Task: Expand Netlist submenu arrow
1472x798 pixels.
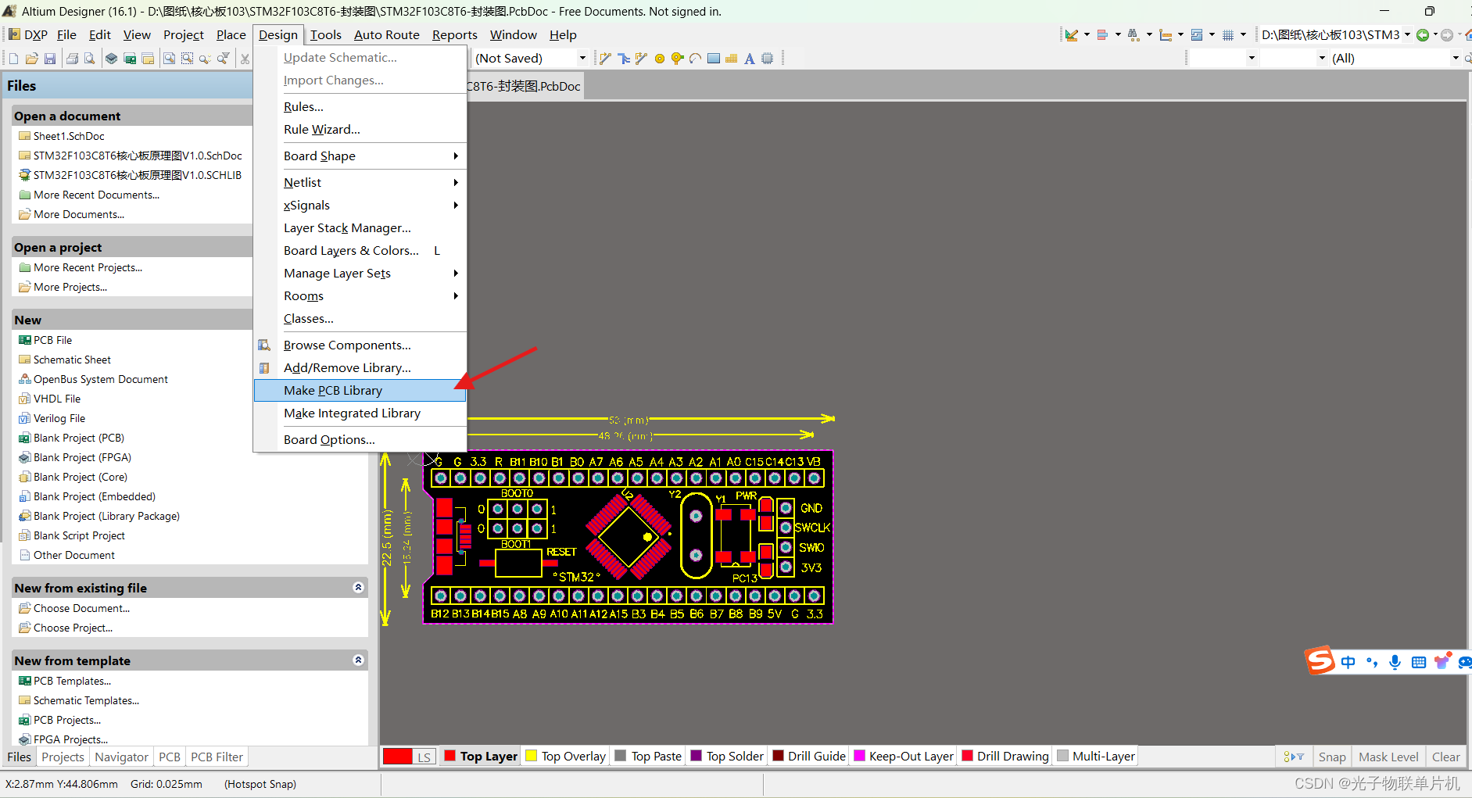Action: tap(456, 183)
